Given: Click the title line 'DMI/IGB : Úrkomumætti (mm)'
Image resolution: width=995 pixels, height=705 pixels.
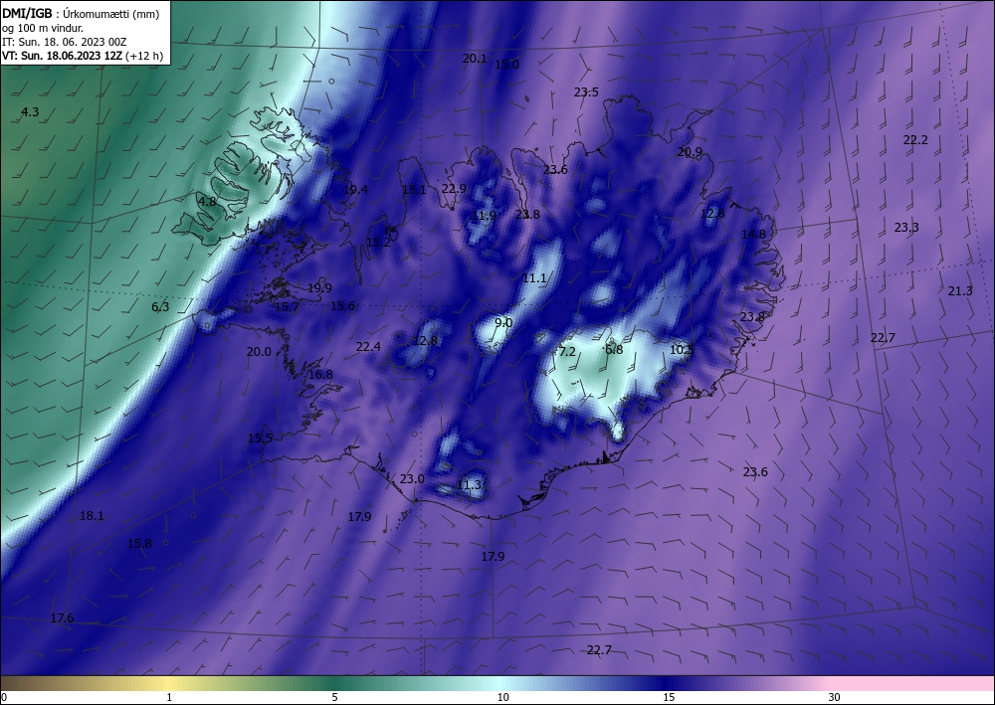Looking at the screenshot, I should pyautogui.click(x=81, y=13).
